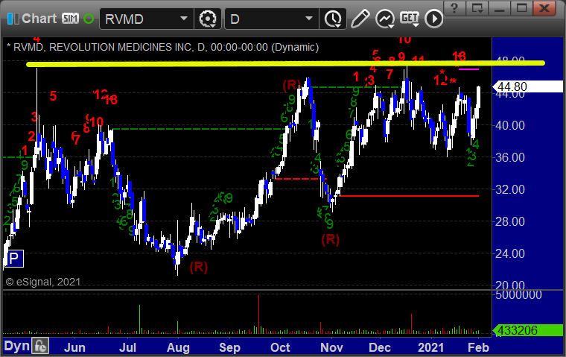Image resolution: width=566 pixels, height=357 pixels.
Task: Open the clock time template menu
Action: coord(333,19)
